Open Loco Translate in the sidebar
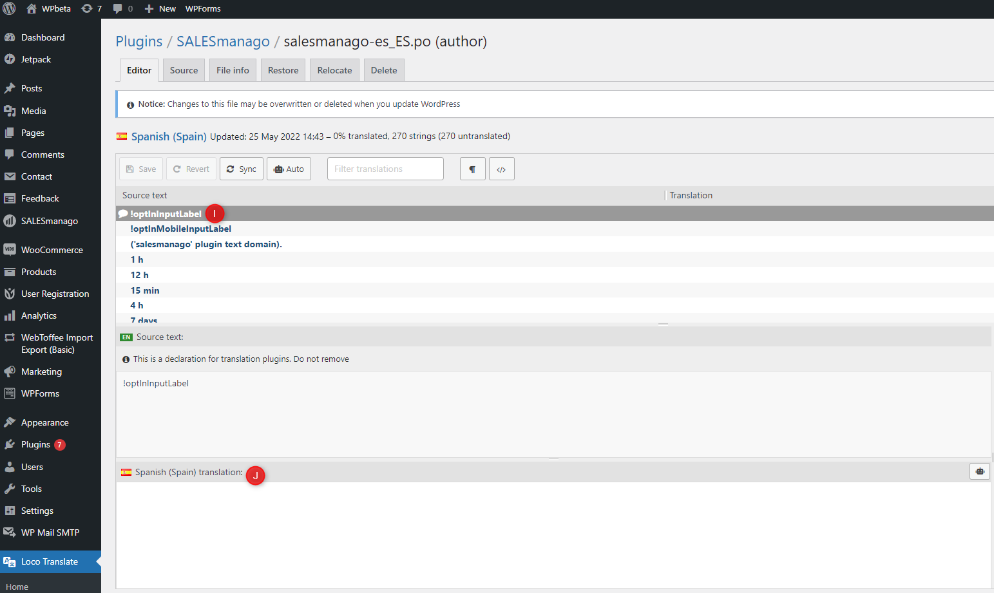Image resolution: width=994 pixels, height=593 pixels. point(50,561)
